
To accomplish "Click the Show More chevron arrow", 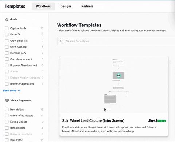I will [x=19, y=91].
